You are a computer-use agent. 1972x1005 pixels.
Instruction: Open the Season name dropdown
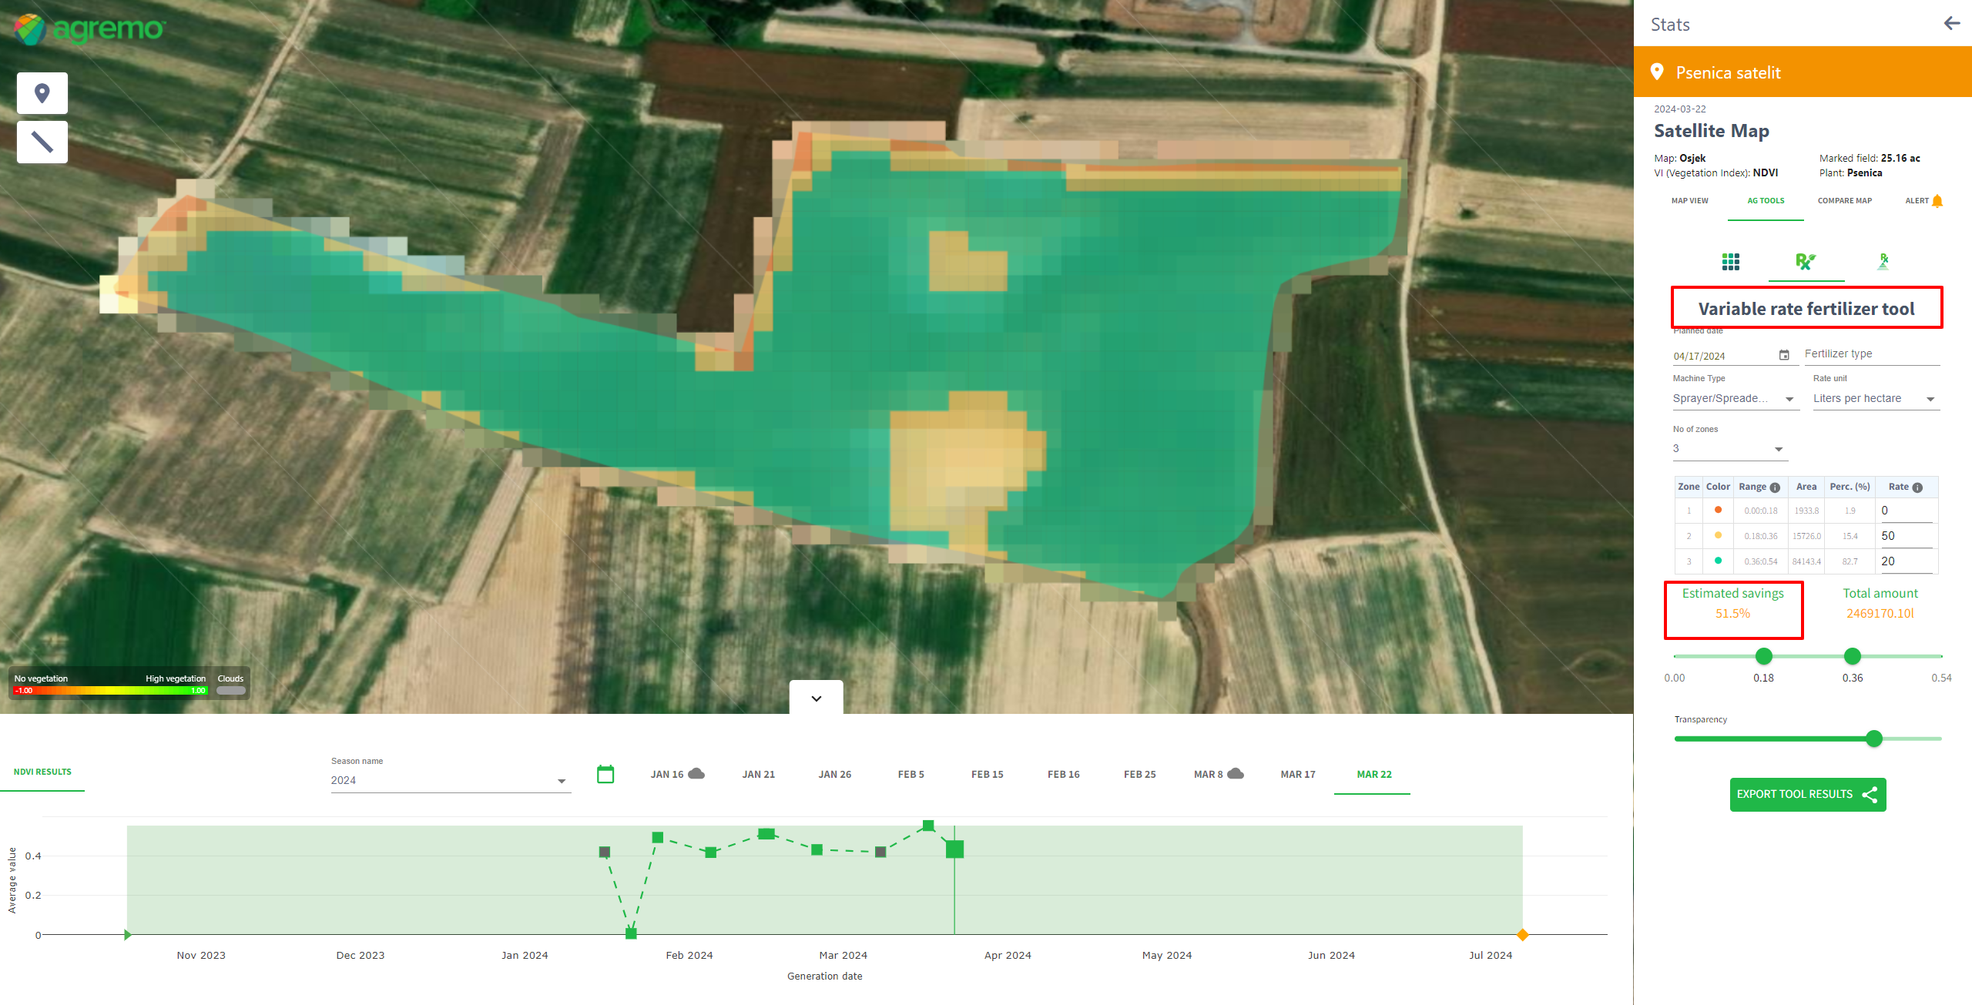click(x=562, y=781)
